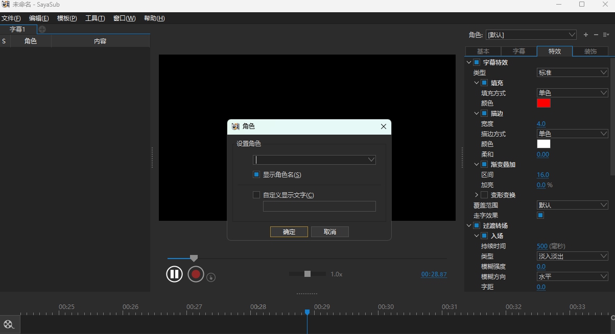Pause playback with the pause icon
Image resolution: width=615 pixels, height=334 pixels.
(174, 274)
